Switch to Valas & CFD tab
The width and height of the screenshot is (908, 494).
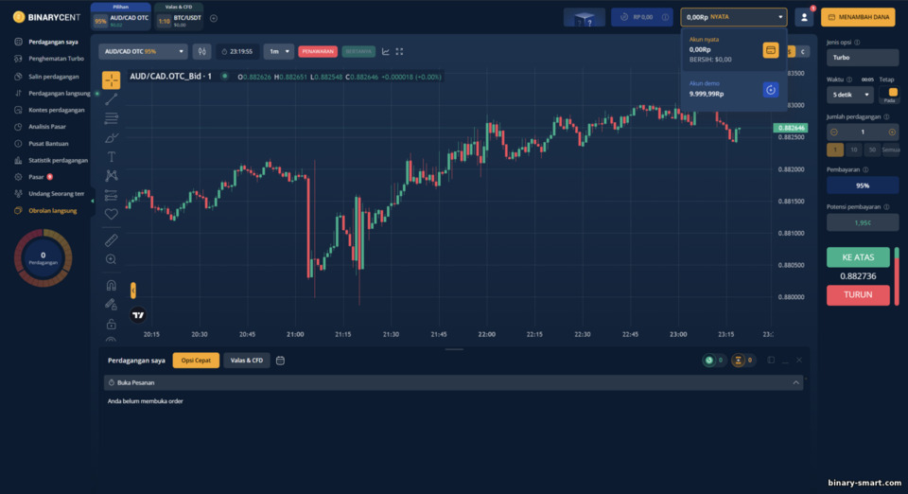[247, 361]
